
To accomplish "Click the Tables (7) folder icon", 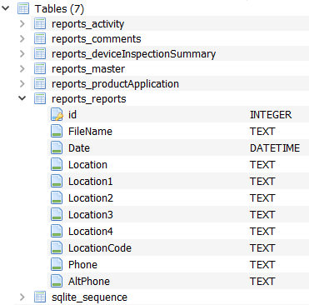I will click(23, 8).
